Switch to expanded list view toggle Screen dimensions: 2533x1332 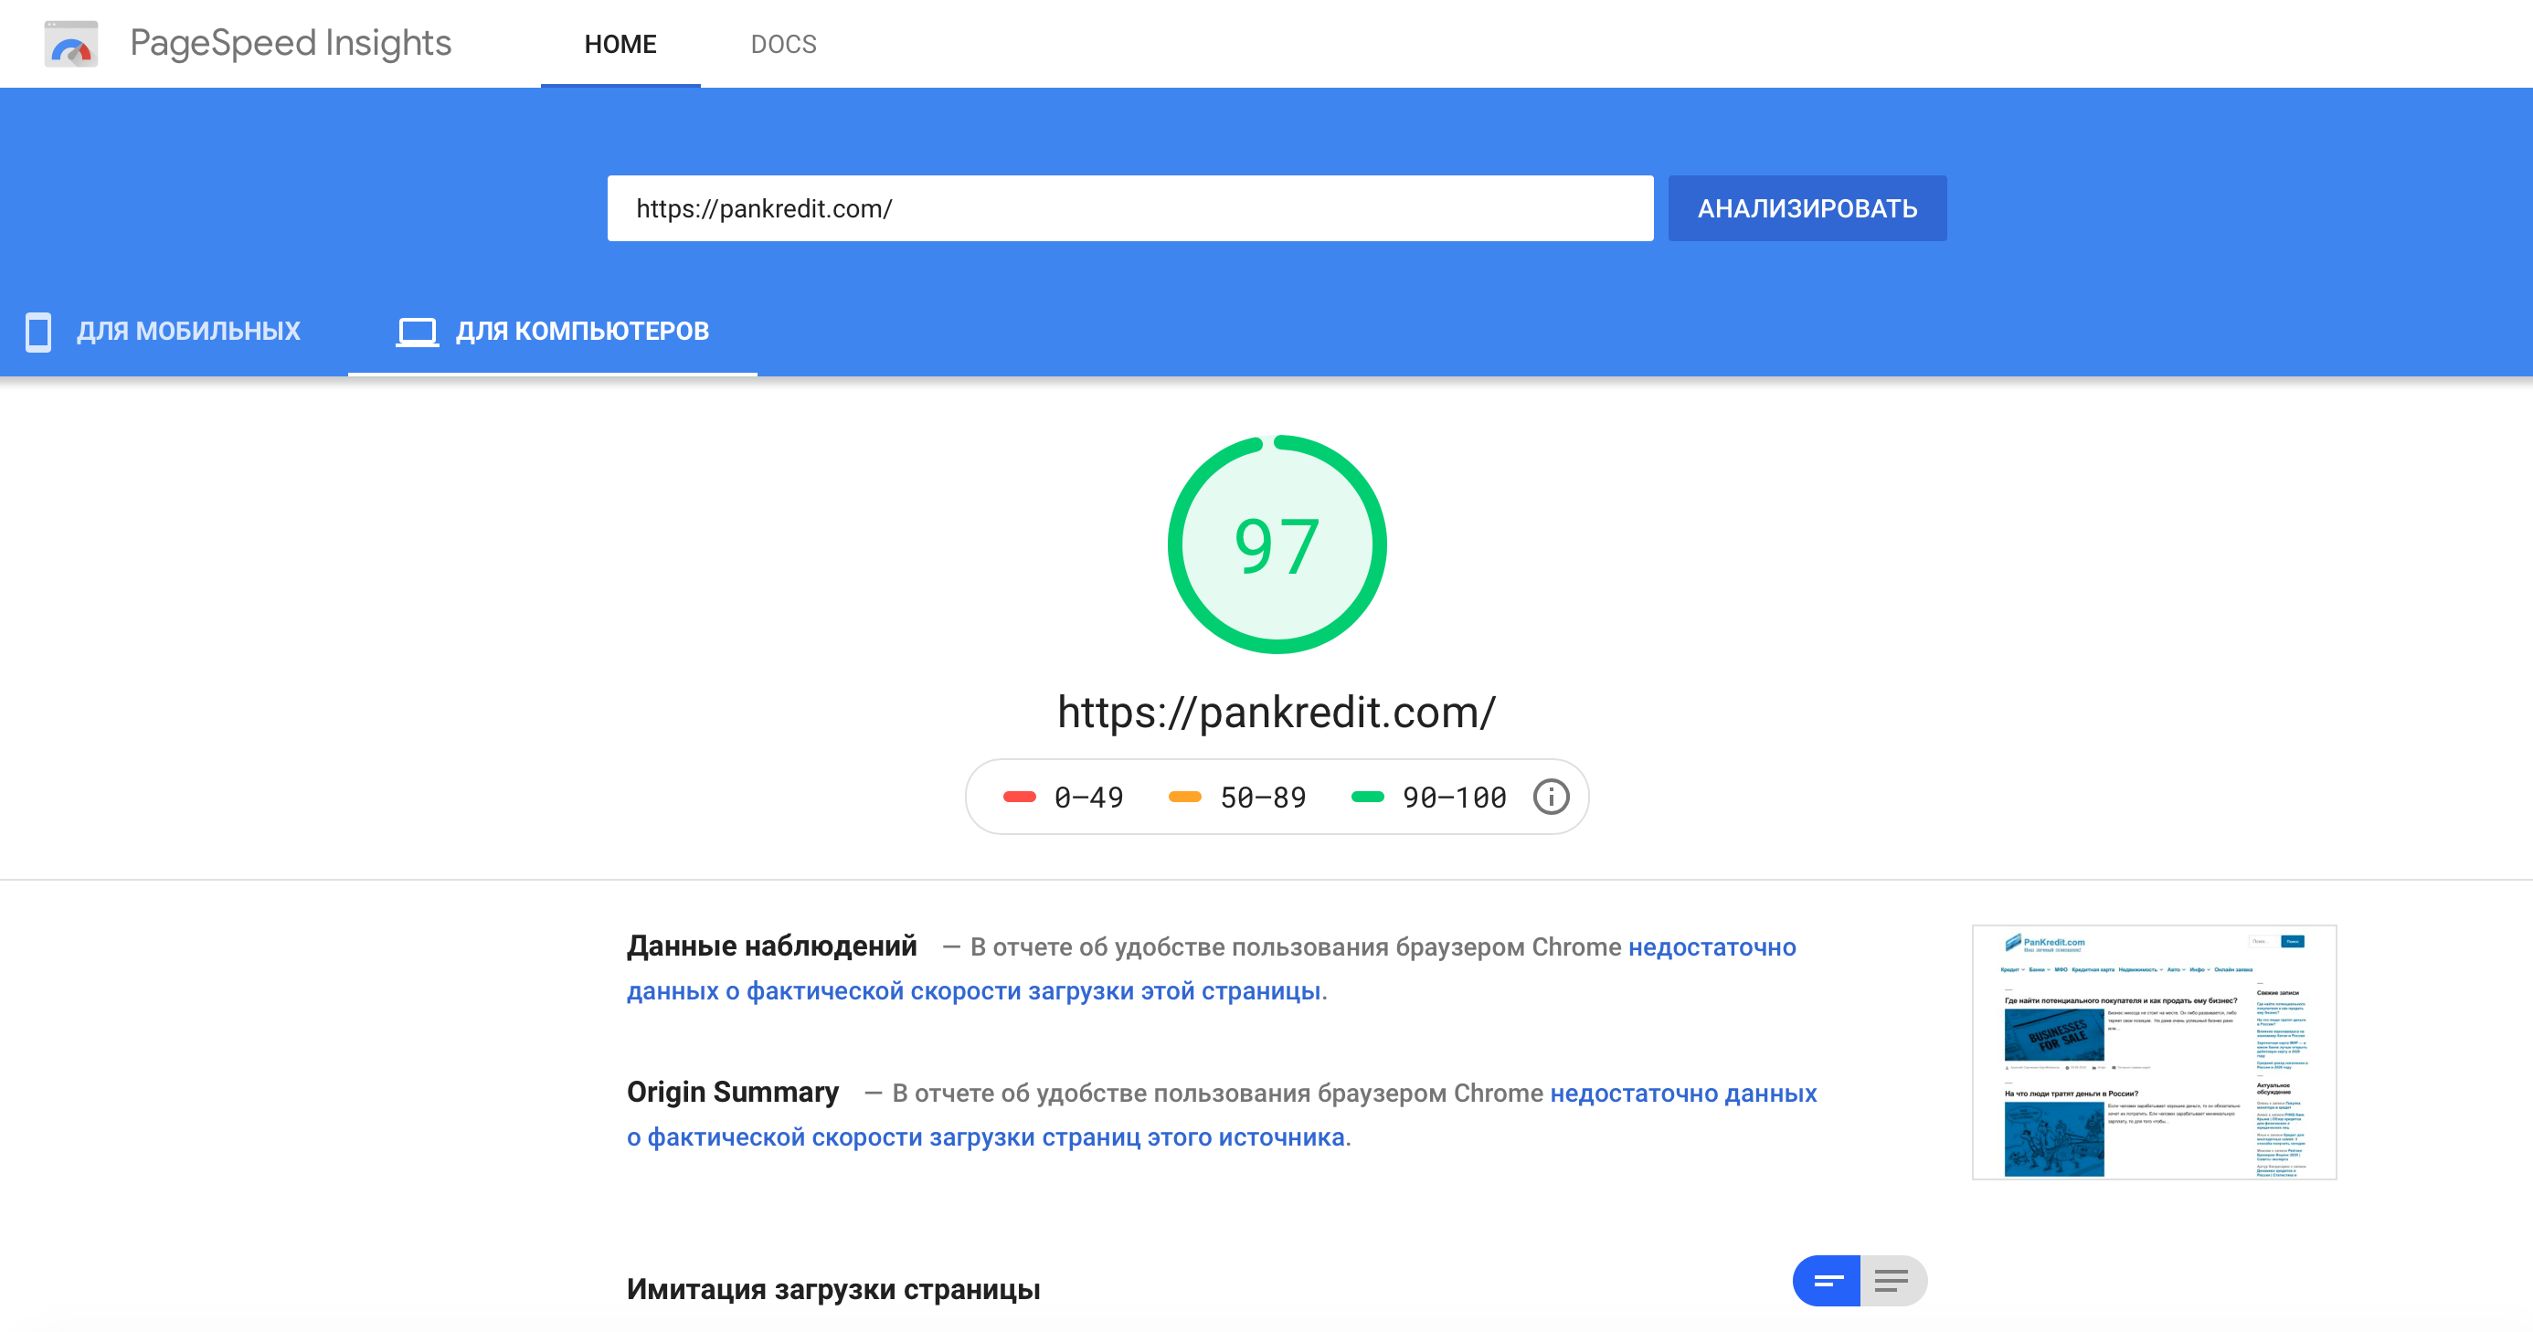1892,1281
